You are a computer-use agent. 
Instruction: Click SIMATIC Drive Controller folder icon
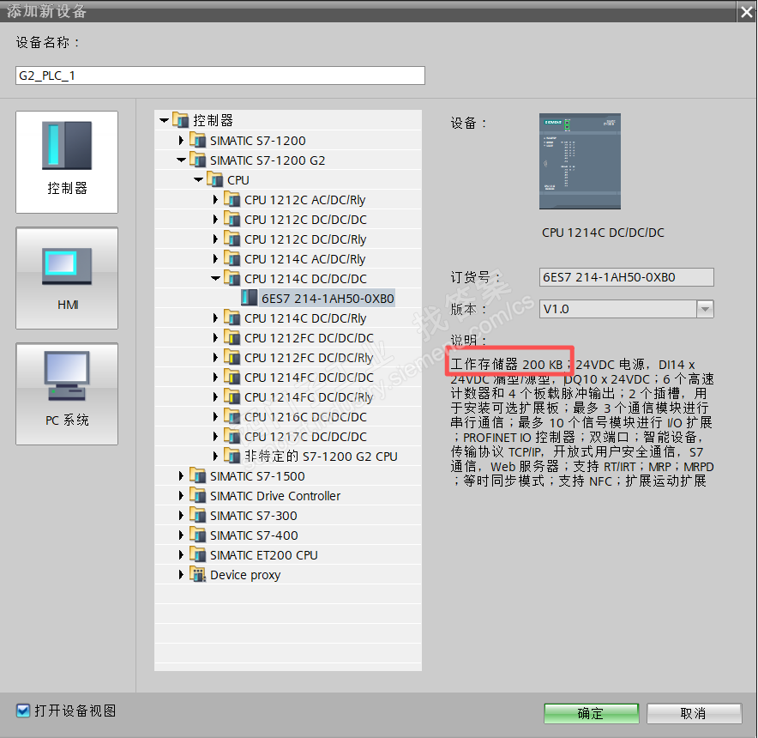[x=198, y=495]
